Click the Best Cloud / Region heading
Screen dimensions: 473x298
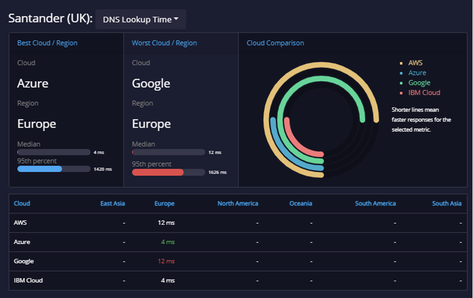coord(47,43)
